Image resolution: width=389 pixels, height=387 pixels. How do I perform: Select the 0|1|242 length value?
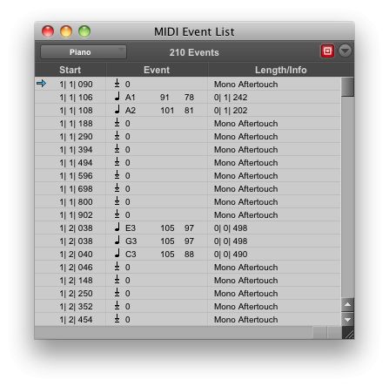231,98
